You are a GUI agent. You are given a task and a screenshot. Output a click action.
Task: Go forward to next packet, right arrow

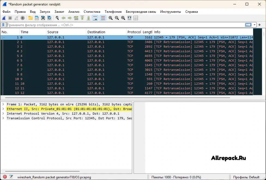tap(70, 18)
